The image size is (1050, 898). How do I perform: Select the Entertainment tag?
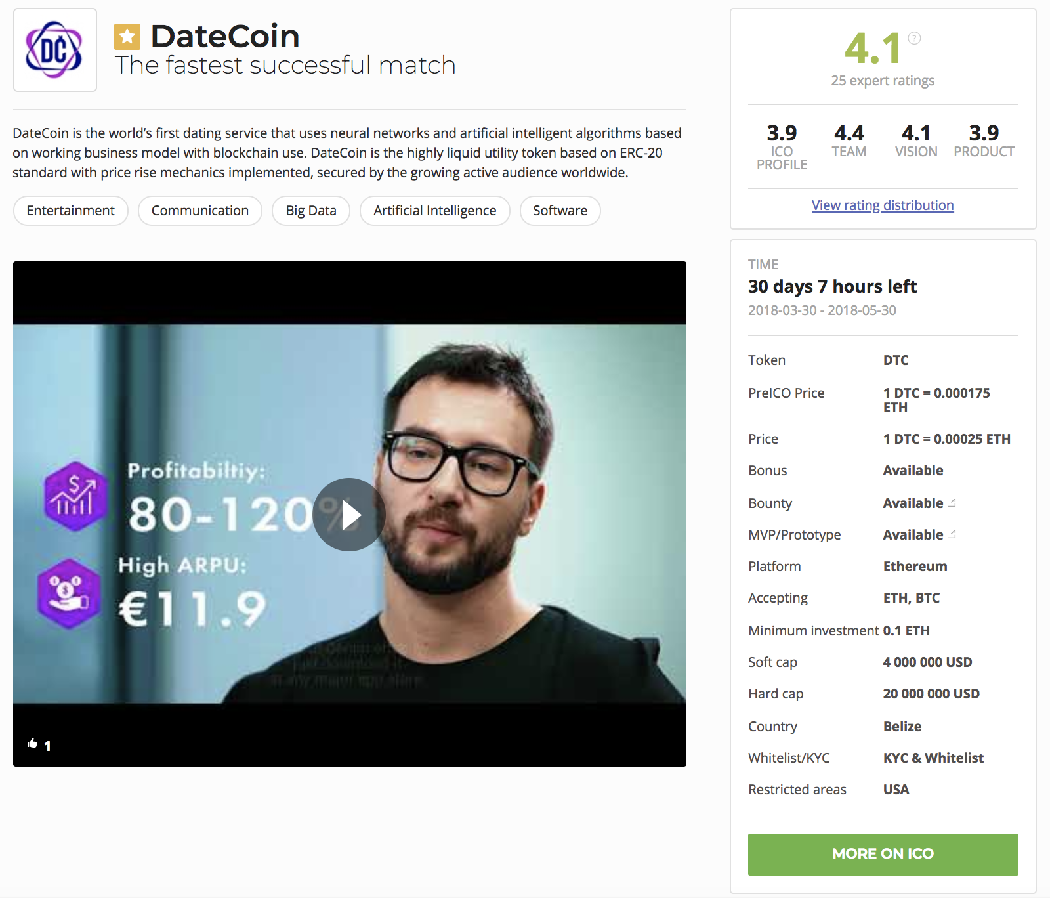click(x=71, y=211)
